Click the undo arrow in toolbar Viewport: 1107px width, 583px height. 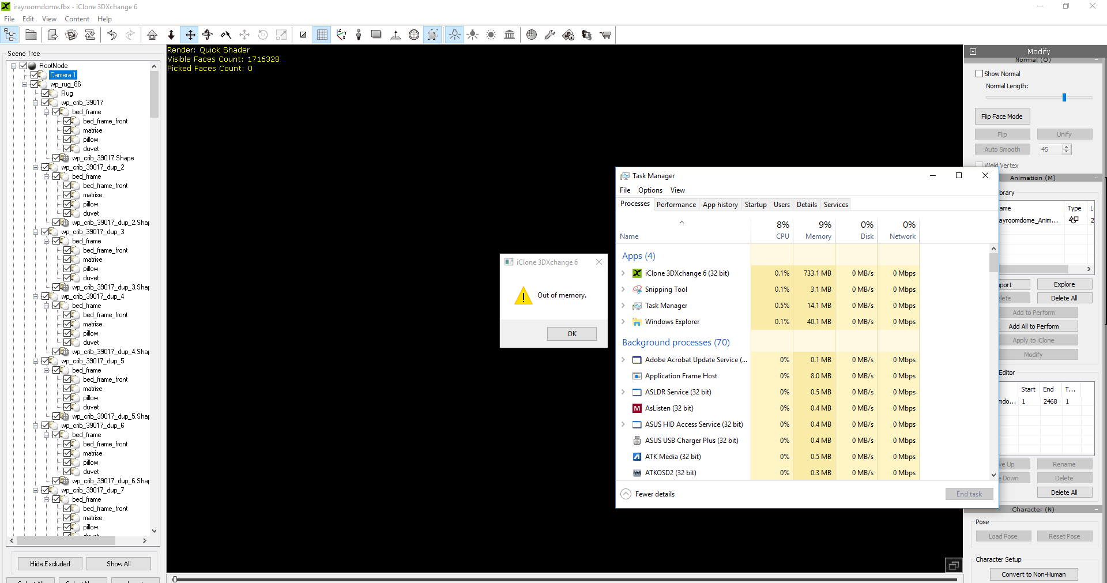[112, 35]
